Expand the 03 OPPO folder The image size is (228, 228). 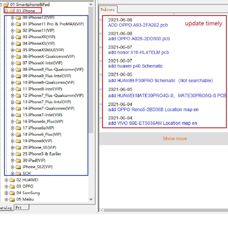coord(6,187)
